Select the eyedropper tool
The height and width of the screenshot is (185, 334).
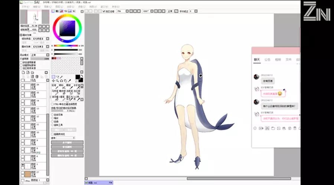(69, 81)
